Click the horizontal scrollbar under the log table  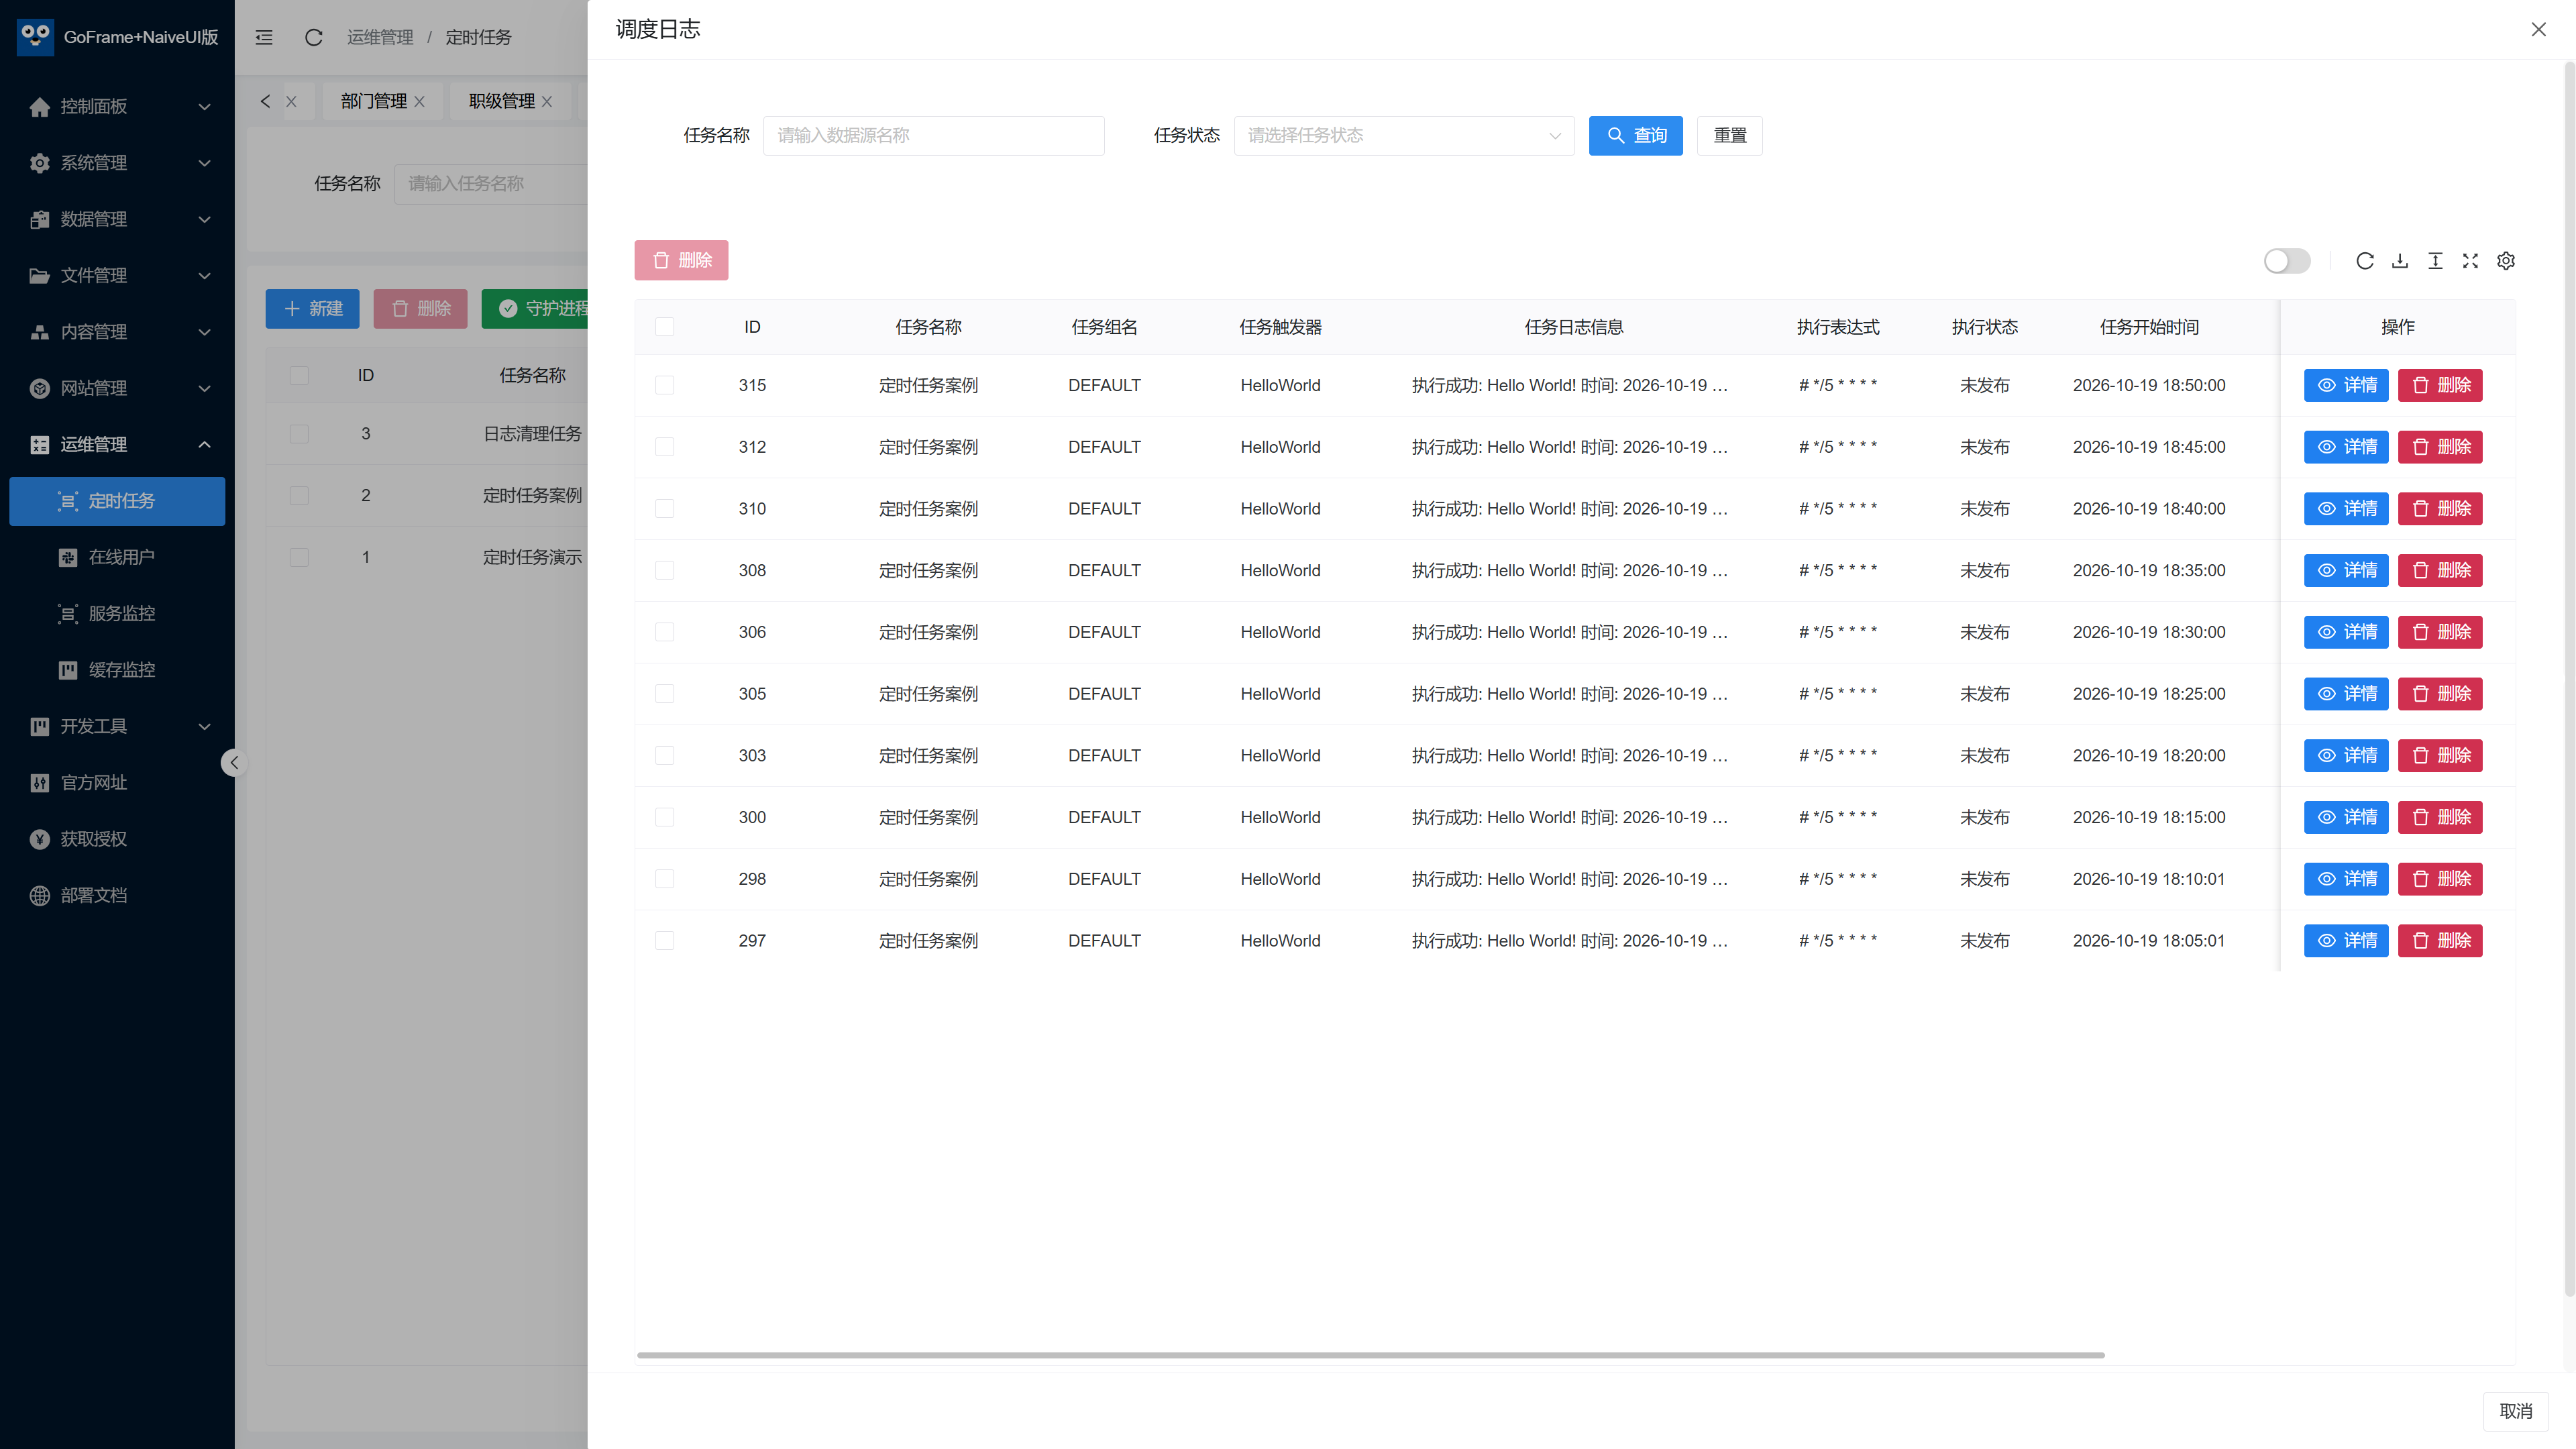1370,1355
